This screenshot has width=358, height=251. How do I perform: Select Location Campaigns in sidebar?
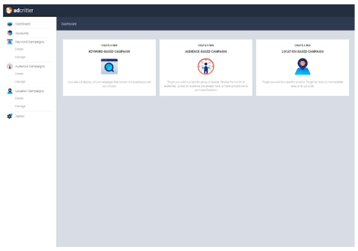pyautogui.click(x=29, y=91)
